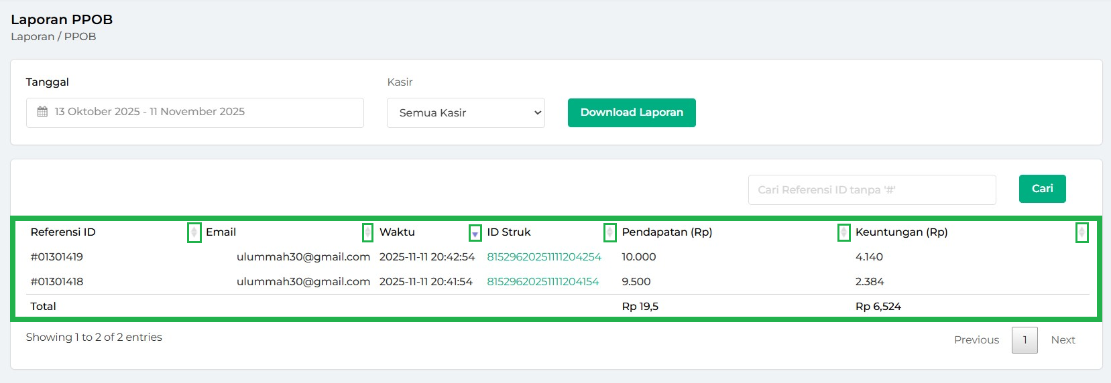Go to Next page of entries
The image size is (1111, 383).
[1063, 340]
